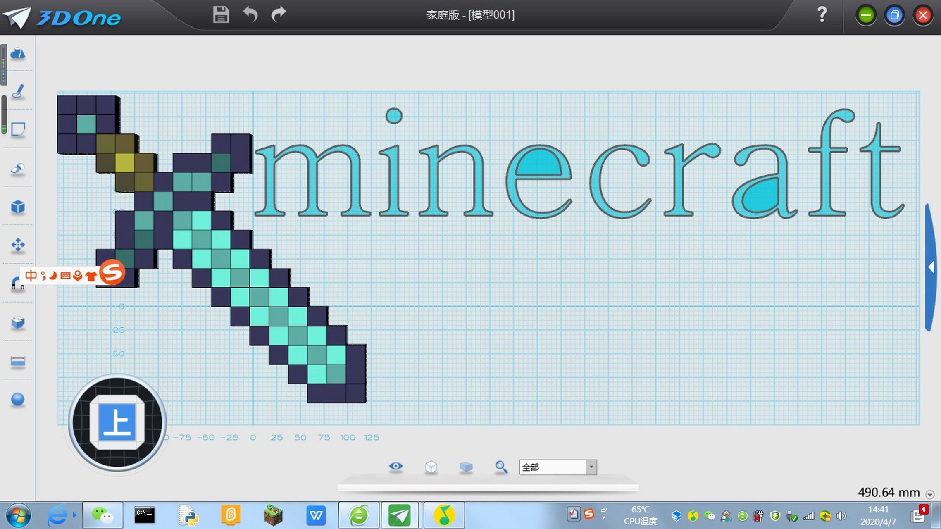Screen dimensions: 941x529
Task: Expand the units arrow beside 490.64 mm
Action: [x=930, y=494]
